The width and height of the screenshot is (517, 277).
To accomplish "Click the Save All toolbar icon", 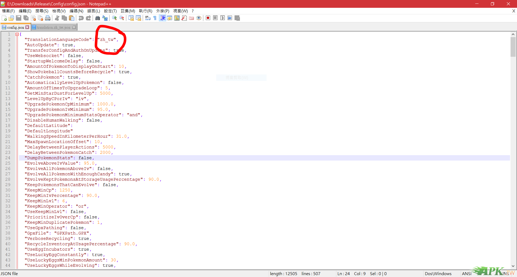I will (x=26, y=18).
